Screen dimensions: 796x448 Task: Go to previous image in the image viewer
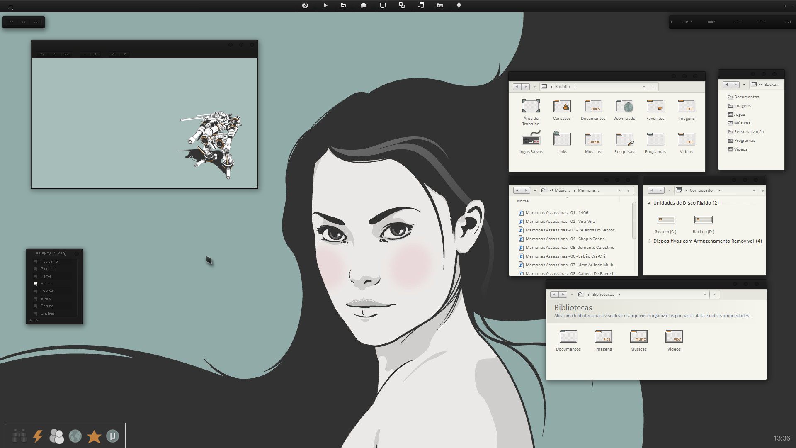click(x=42, y=54)
